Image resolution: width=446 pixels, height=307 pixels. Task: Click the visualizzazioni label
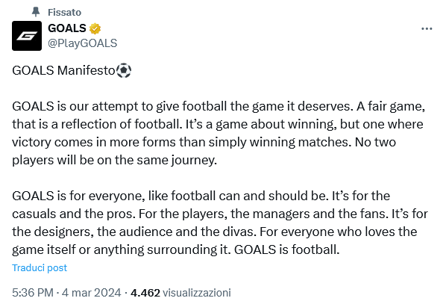click(x=197, y=293)
